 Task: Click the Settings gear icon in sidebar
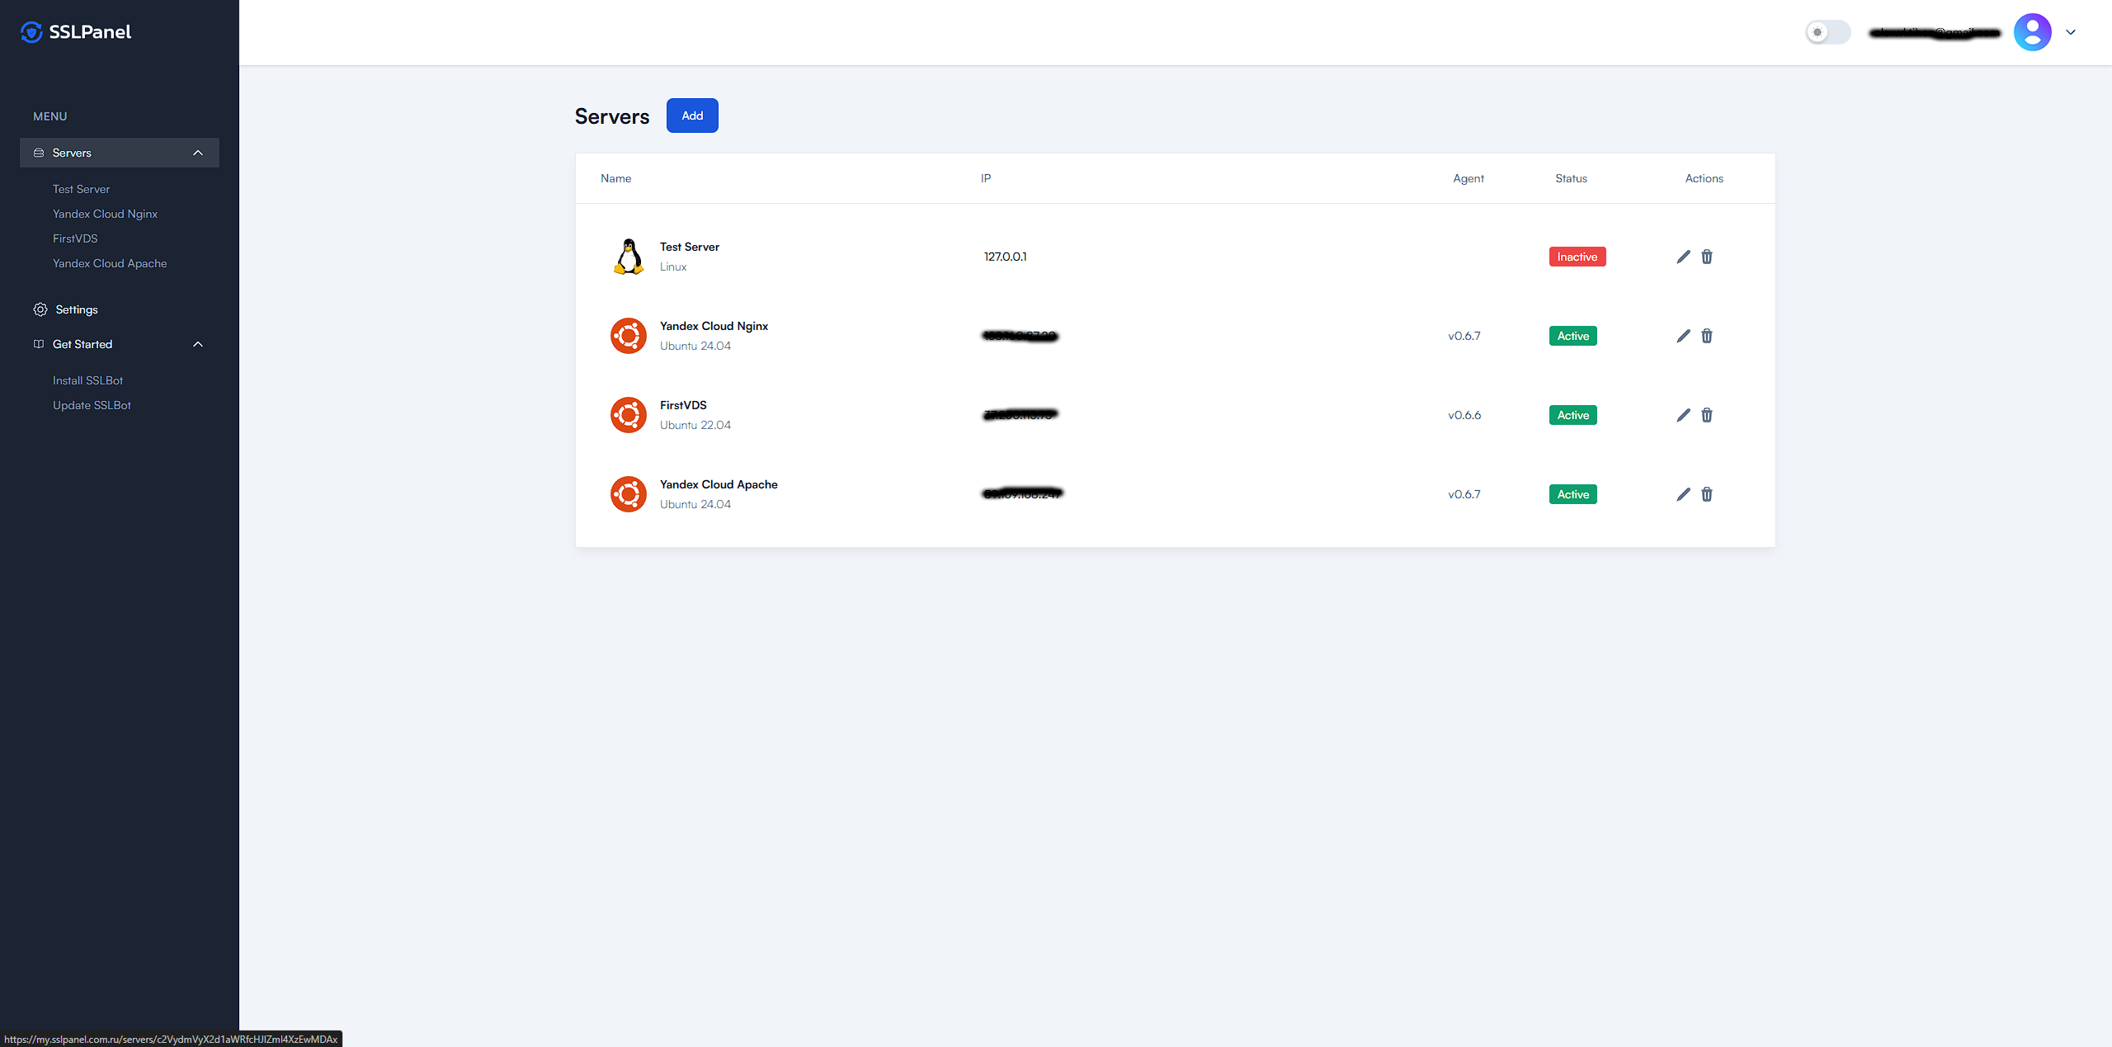coord(40,309)
